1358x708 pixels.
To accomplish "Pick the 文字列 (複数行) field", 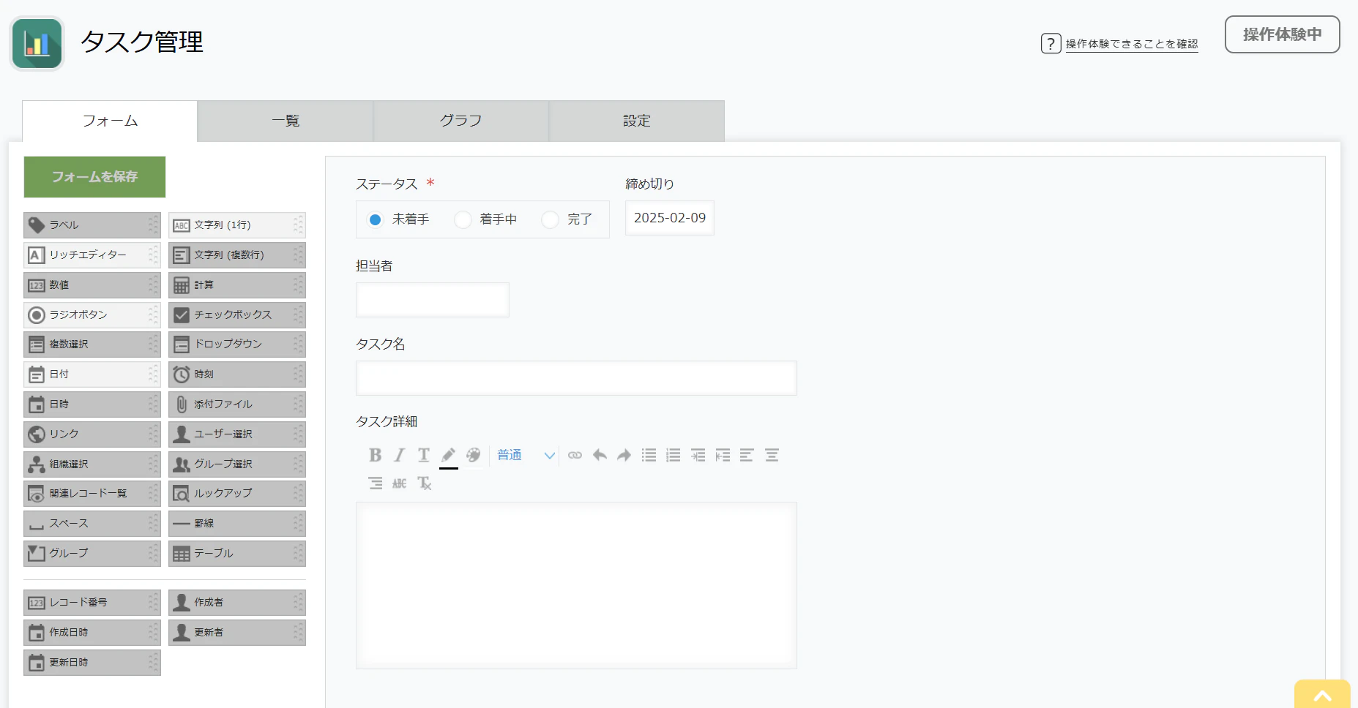I will point(237,255).
